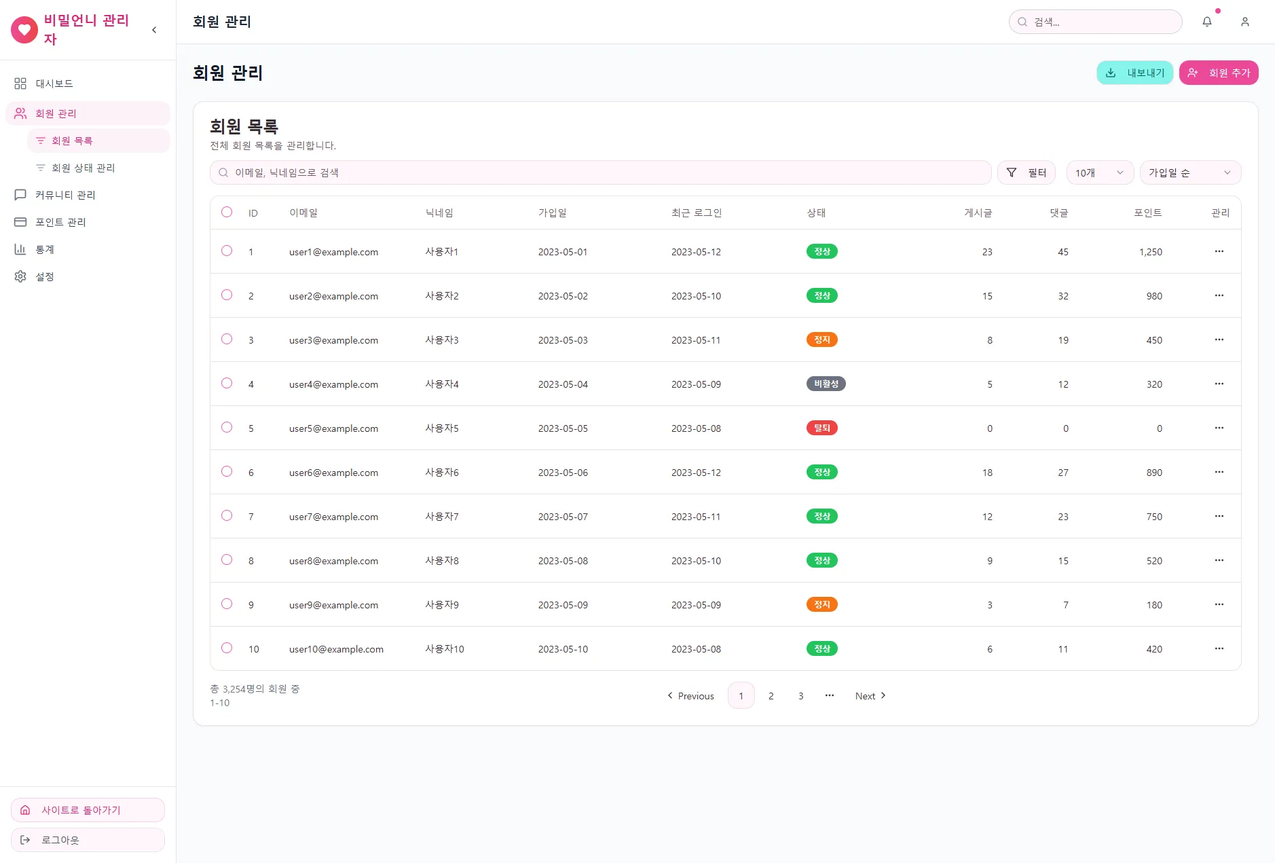Go to the 대시보드 menu
1275x863 pixels.
pyautogui.click(x=88, y=84)
